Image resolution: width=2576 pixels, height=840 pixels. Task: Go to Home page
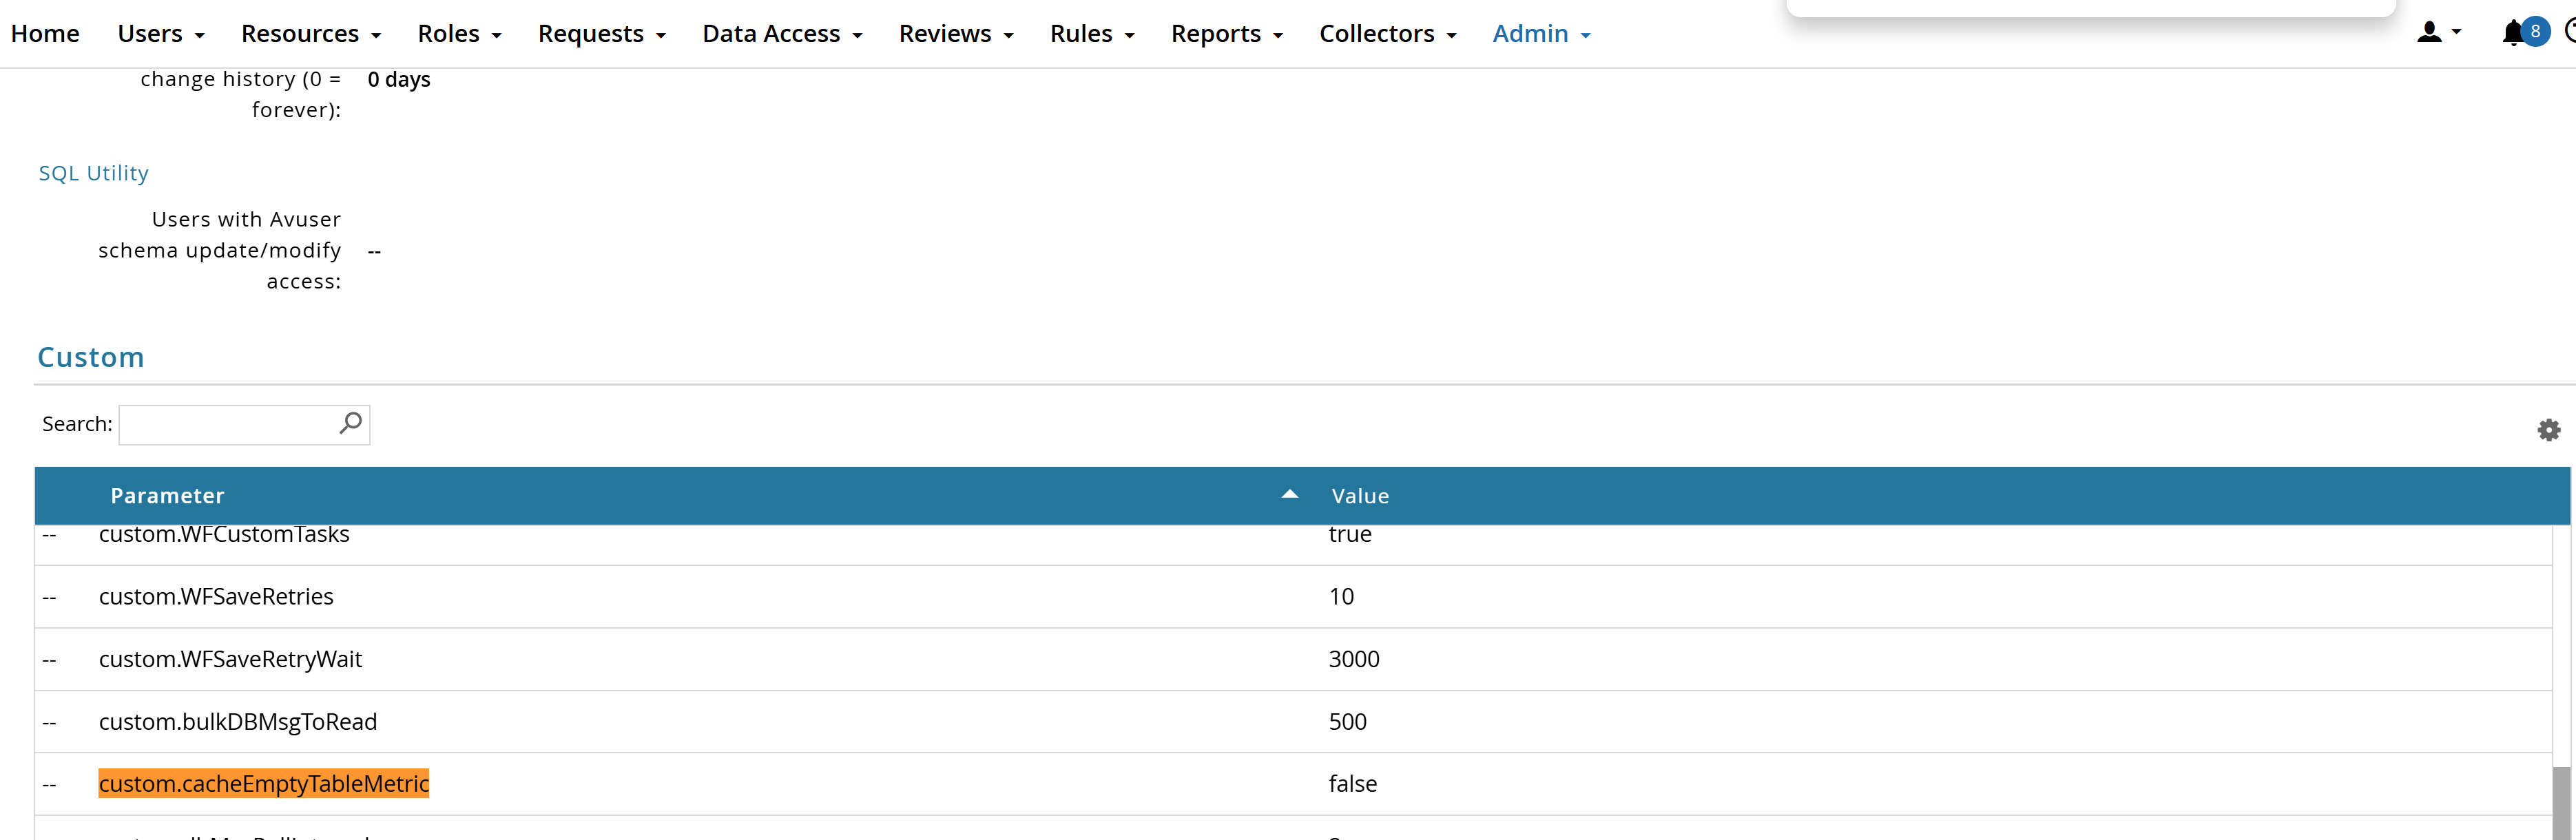(x=45, y=34)
